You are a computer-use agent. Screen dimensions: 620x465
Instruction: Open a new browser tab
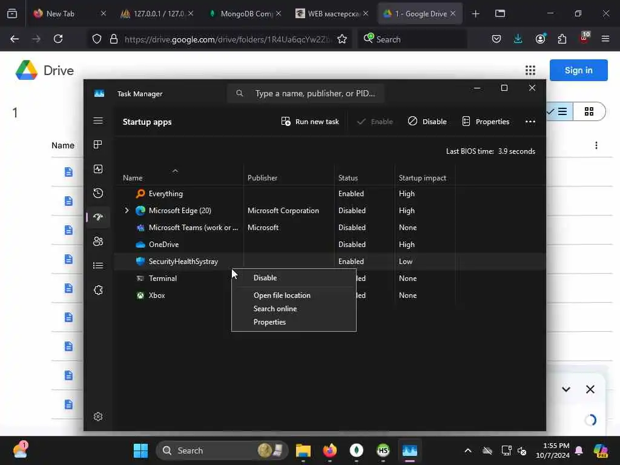tap(476, 14)
